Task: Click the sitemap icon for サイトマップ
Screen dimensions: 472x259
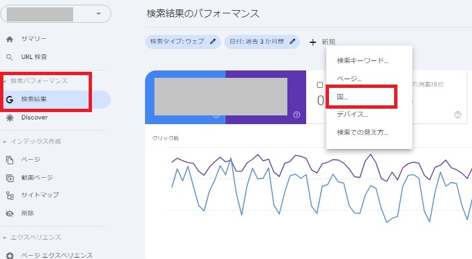Action: pos(9,195)
